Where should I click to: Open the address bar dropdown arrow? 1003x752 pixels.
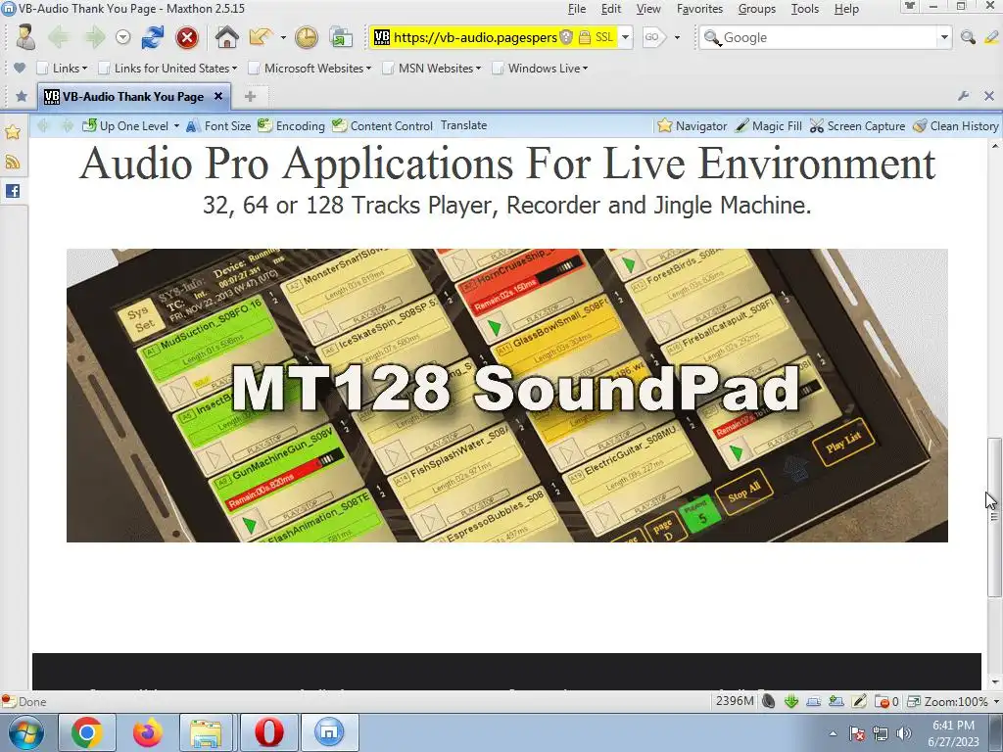point(626,37)
